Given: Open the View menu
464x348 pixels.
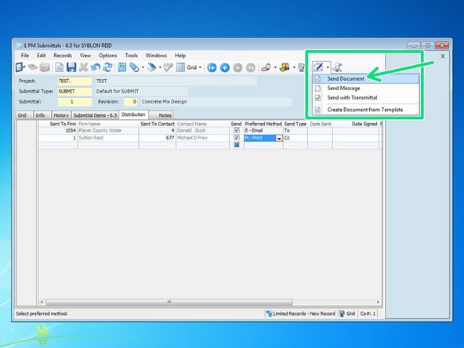Looking at the screenshot, I should [85, 56].
